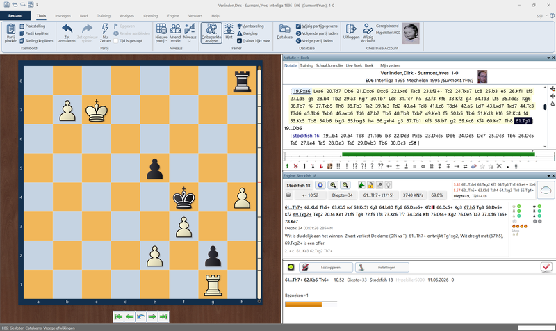Insert the !! annotation symbol
556x331 pixels.
(338, 166)
